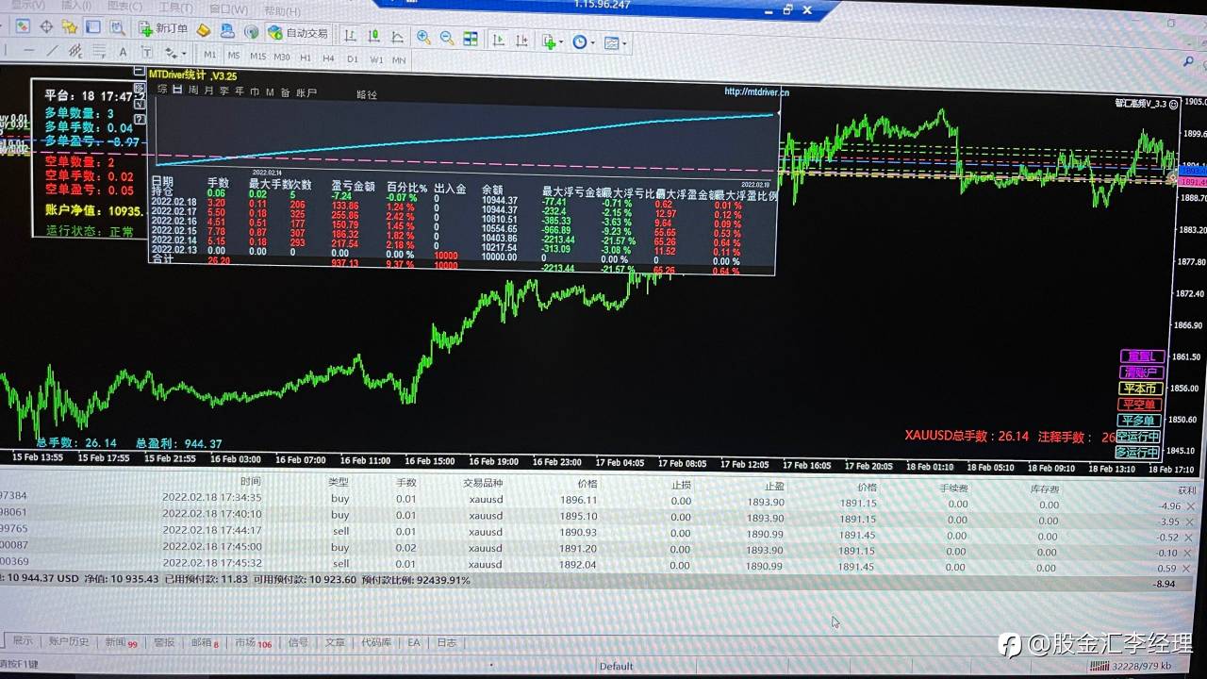This screenshot has height=679, width=1207.
Task: Open the 工具(T) menu
Action: pos(175,8)
